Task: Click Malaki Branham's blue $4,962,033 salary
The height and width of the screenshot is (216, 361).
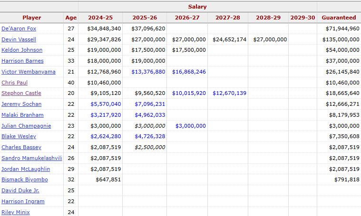Action: [150, 115]
